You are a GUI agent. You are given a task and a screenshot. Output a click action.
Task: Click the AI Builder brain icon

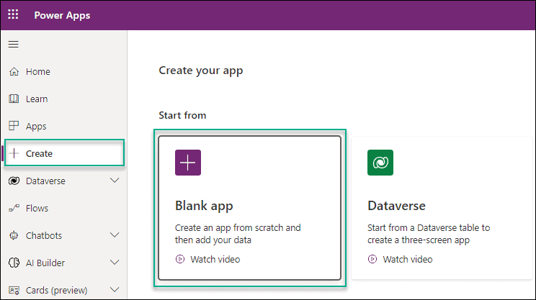click(x=14, y=263)
